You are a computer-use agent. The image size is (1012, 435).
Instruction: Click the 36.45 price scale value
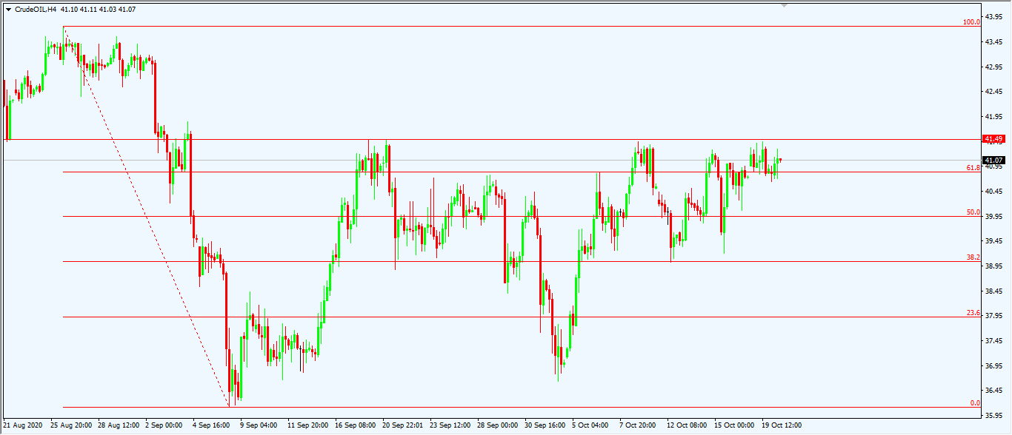(x=994, y=391)
